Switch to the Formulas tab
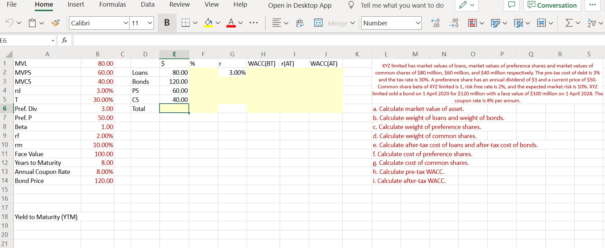Image resolution: width=605 pixels, height=248 pixels. [x=113, y=5]
